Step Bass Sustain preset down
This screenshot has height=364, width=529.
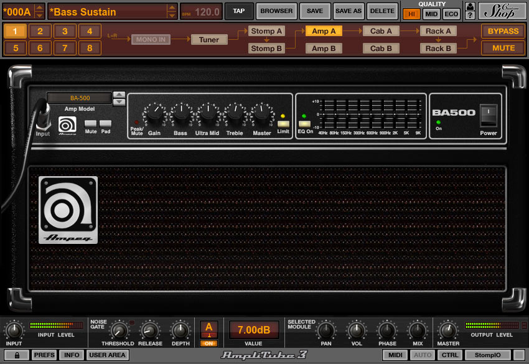click(172, 16)
